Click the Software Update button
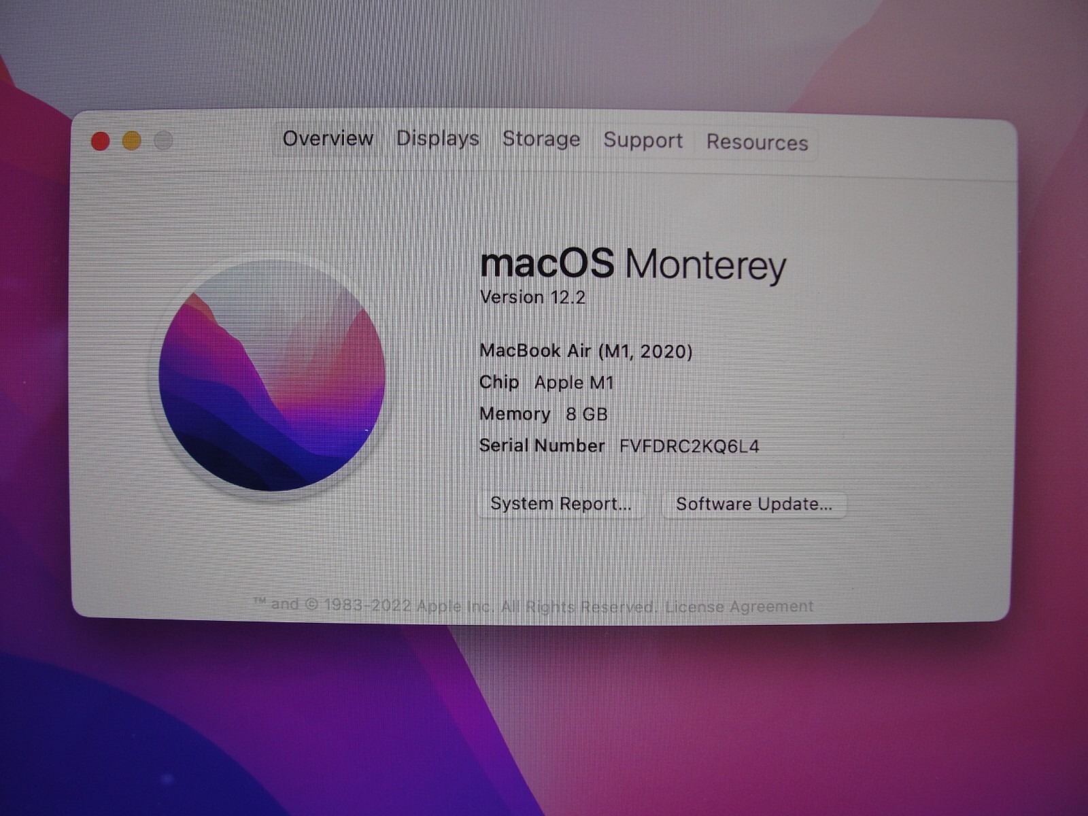Image resolution: width=1088 pixels, height=816 pixels. tap(754, 505)
